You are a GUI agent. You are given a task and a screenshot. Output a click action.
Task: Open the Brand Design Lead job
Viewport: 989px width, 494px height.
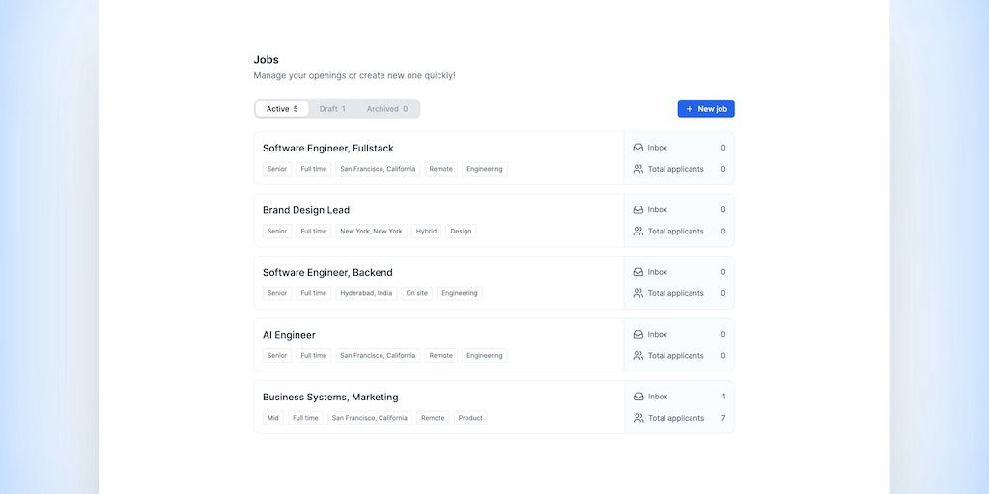pos(306,210)
